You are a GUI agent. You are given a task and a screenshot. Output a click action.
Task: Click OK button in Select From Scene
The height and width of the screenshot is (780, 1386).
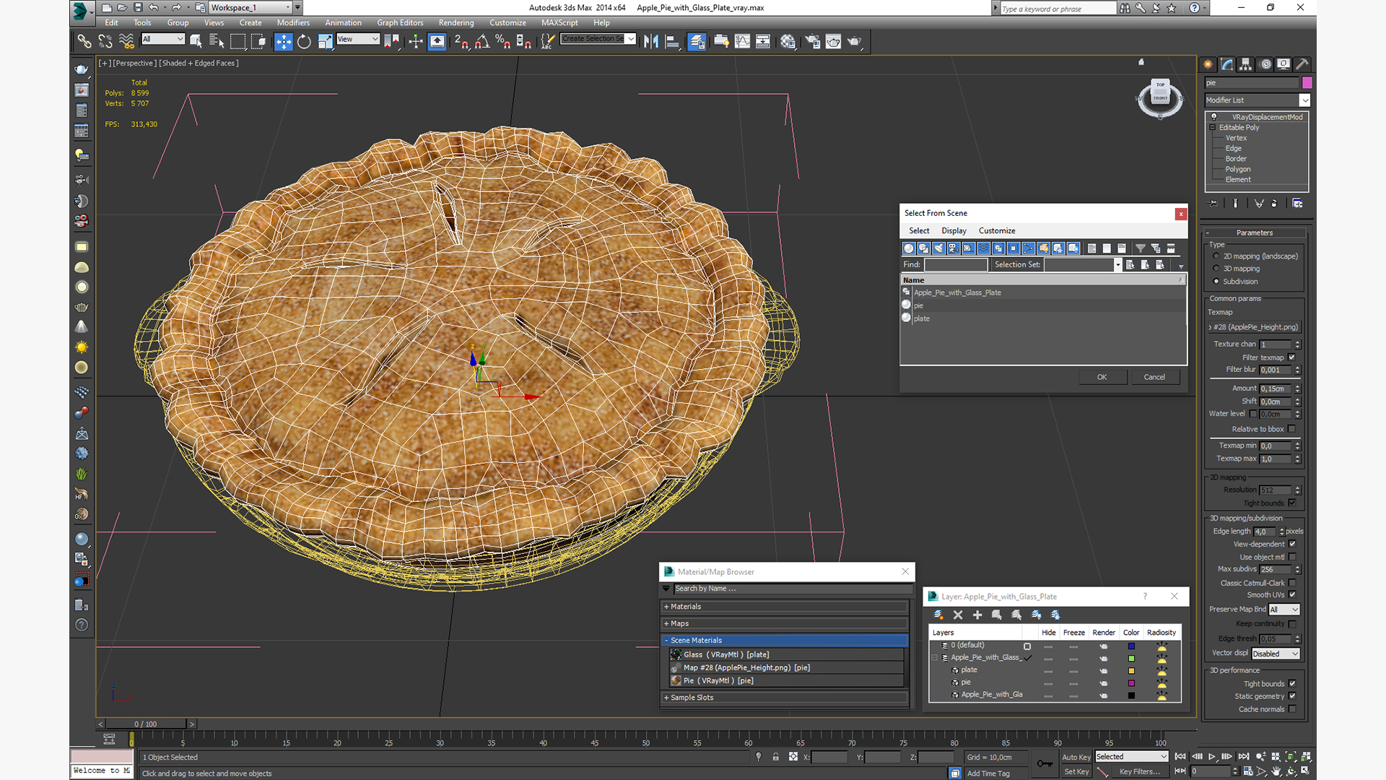(1102, 376)
